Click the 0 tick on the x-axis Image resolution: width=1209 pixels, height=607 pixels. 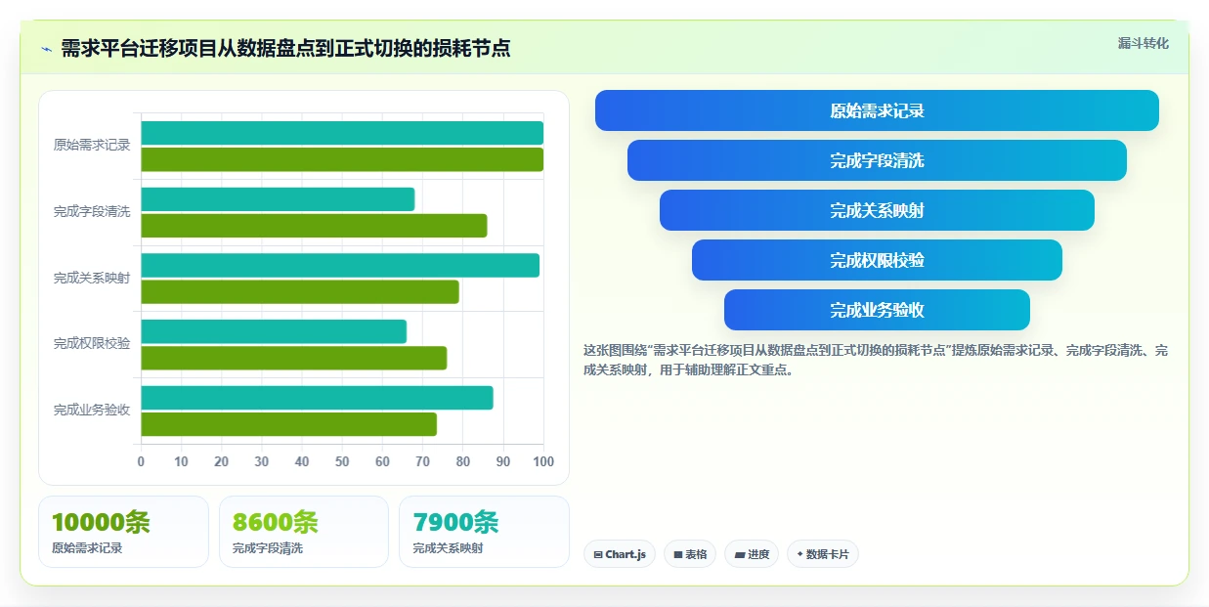click(141, 461)
